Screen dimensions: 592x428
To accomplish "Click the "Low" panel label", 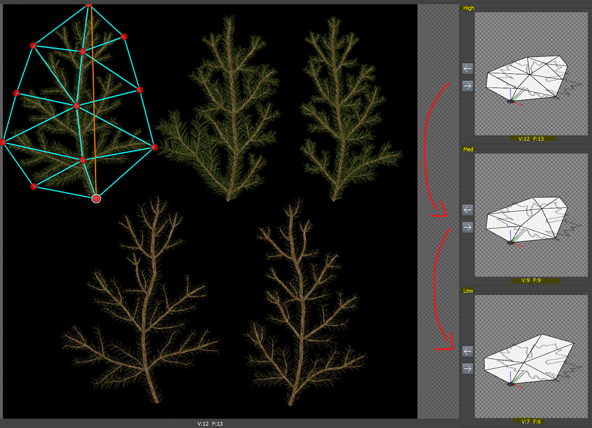I will click(468, 291).
